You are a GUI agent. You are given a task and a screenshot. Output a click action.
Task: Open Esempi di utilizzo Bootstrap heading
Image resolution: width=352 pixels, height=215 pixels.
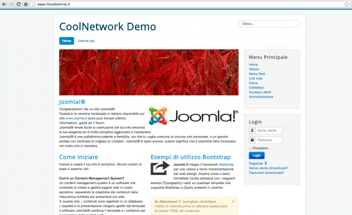click(191, 157)
